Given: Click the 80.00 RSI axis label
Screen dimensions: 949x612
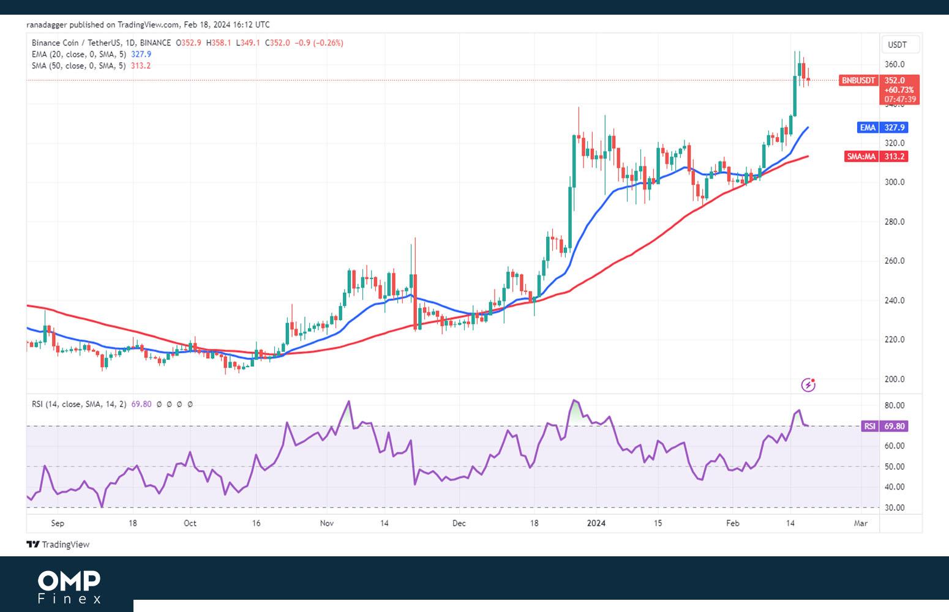Looking at the screenshot, I should pos(895,405).
